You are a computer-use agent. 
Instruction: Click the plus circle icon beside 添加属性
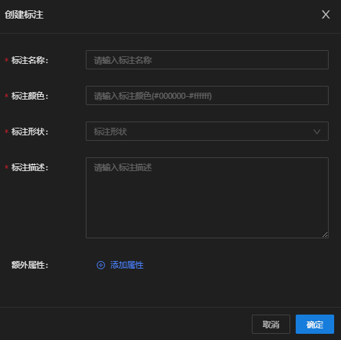click(101, 265)
